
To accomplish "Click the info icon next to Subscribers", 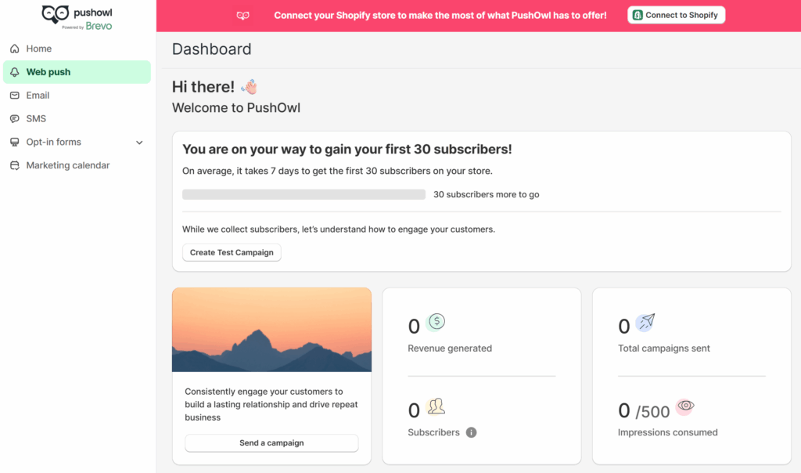I will click(x=472, y=431).
